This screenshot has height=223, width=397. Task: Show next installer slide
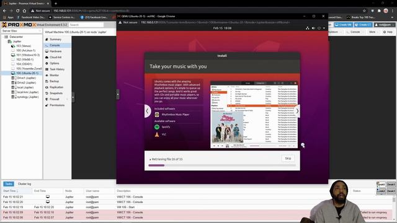click(x=297, y=111)
